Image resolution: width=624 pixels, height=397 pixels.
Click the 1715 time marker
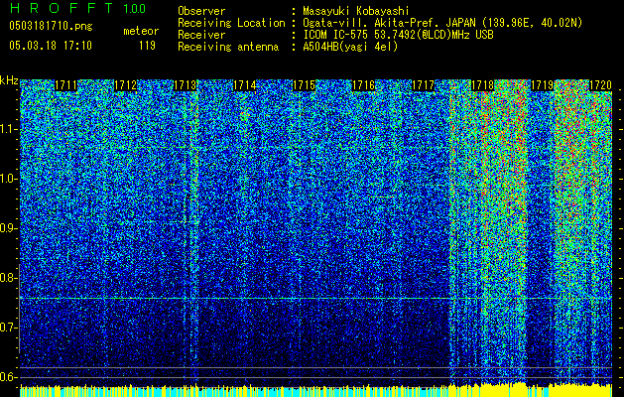click(x=304, y=85)
